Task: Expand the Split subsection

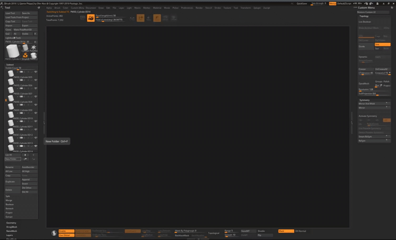Action: 8,196
